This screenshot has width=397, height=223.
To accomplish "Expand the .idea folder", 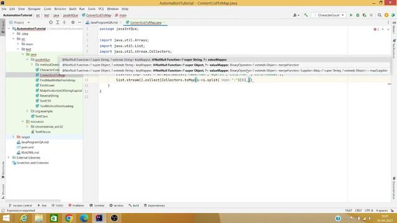I will pyautogui.click(x=14, y=33).
